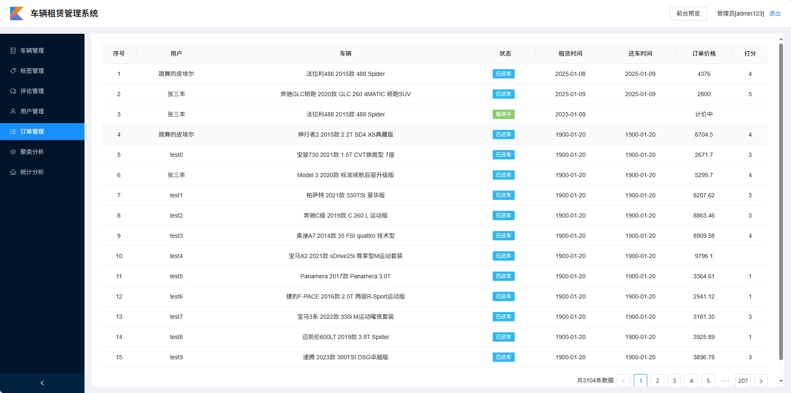Click vehicle 捷豹F-PACE 2016款 2.0T 两驱R-Sport运动版
Viewport: 791px width, 393px height.
[x=346, y=296]
